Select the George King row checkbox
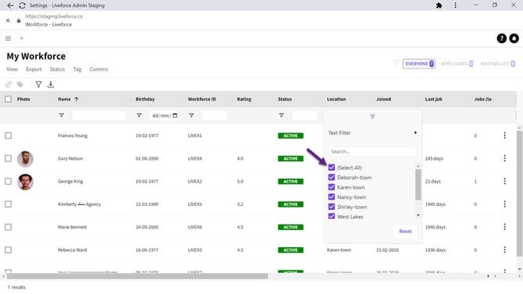 tap(9, 181)
